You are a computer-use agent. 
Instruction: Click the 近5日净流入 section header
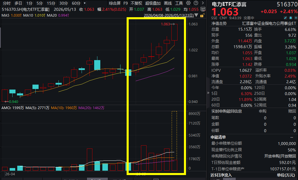(221, 175)
